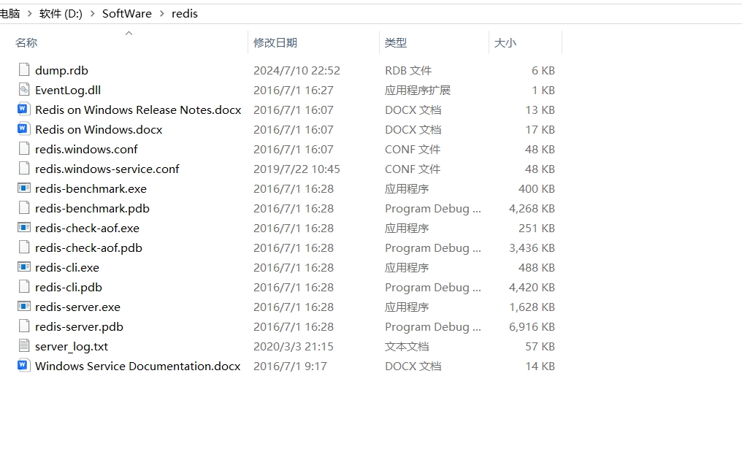
Task: Click the Windows Service Documentation.docx Word icon
Action: tap(24, 365)
